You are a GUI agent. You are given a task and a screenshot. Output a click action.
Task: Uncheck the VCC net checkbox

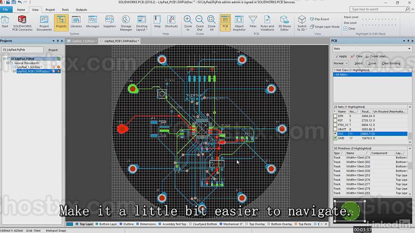pyautogui.click(x=335, y=133)
